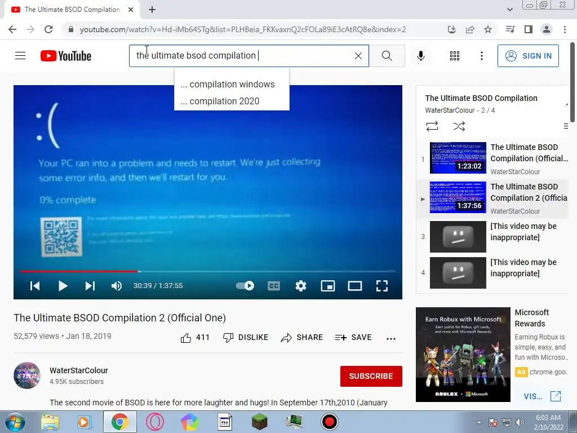
Task: Toggle the autoplay switch
Action: [x=245, y=286]
